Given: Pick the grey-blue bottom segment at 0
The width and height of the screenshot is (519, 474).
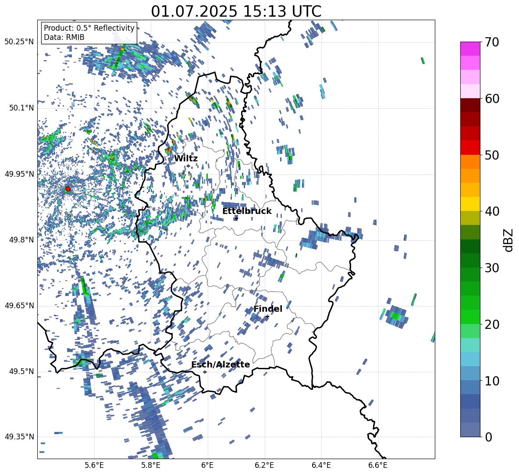Looking at the screenshot, I should [470, 430].
